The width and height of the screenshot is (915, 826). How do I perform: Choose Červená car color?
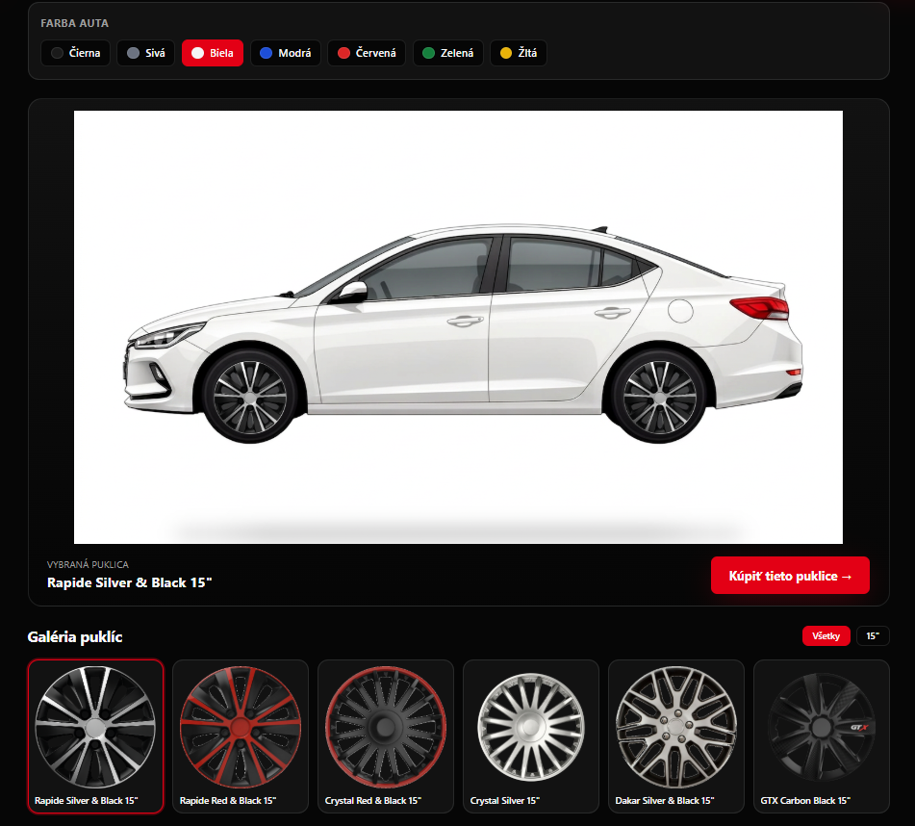click(x=367, y=53)
